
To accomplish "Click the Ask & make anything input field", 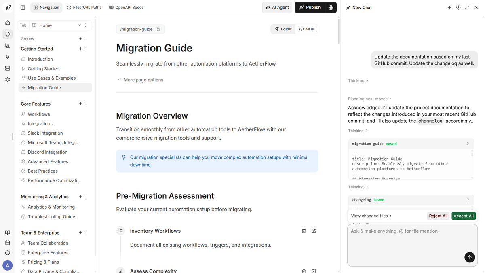I will 404,243.
